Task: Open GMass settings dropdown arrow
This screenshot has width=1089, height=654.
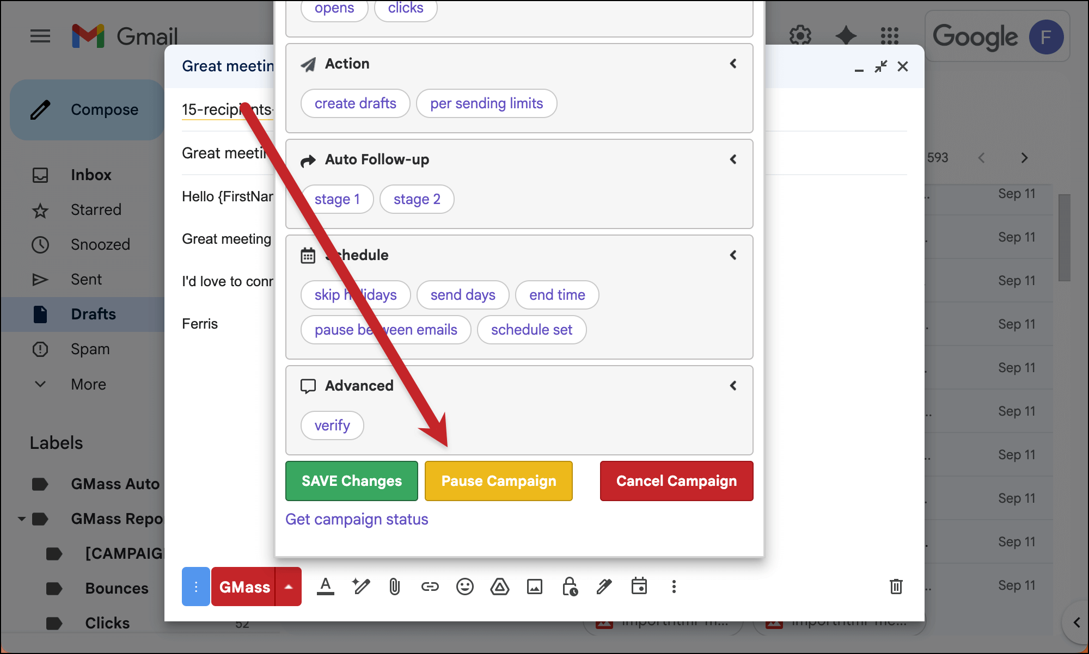Action: (289, 587)
